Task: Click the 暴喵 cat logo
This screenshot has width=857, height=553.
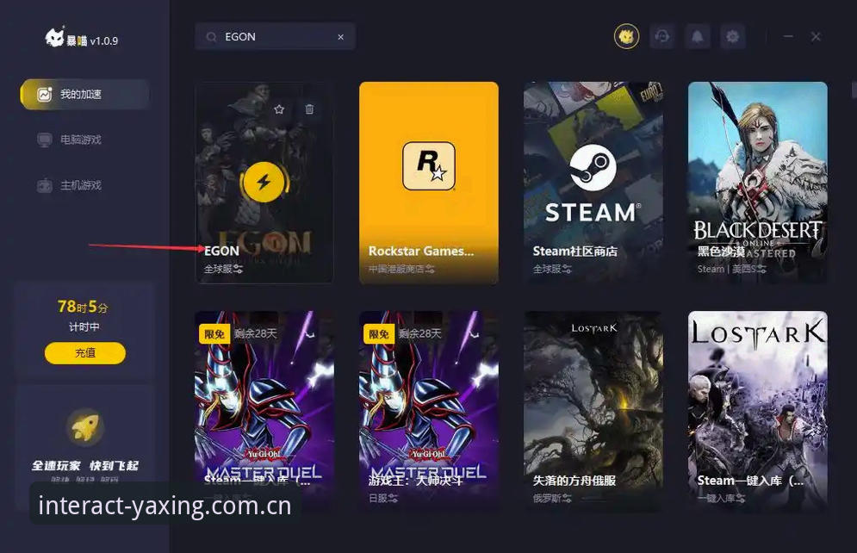Action: pyautogui.click(x=54, y=38)
